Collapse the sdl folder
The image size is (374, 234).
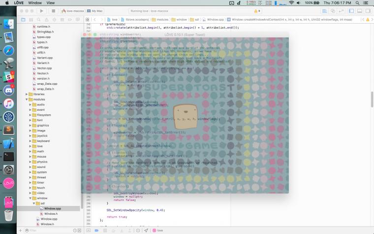[x=33, y=203]
